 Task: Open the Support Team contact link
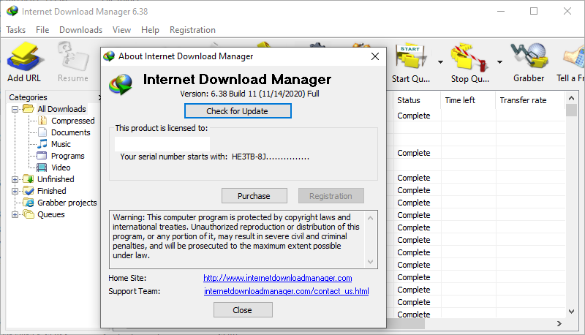[x=286, y=291]
